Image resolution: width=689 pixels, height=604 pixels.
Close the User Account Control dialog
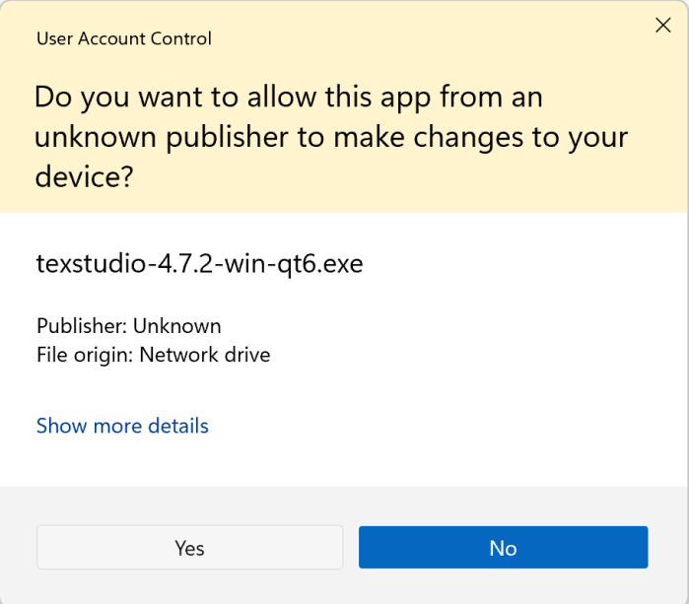pyautogui.click(x=663, y=27)
